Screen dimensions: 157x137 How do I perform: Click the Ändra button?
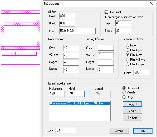pyautogui.click(x=132, y=111)
